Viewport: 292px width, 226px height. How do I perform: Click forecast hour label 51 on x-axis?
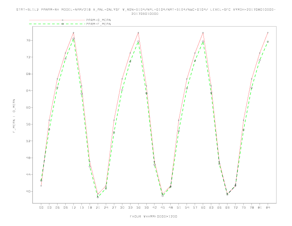179,208
